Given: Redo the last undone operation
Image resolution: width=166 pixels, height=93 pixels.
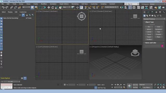Looking at the screenshot, I should click(7, 7).
